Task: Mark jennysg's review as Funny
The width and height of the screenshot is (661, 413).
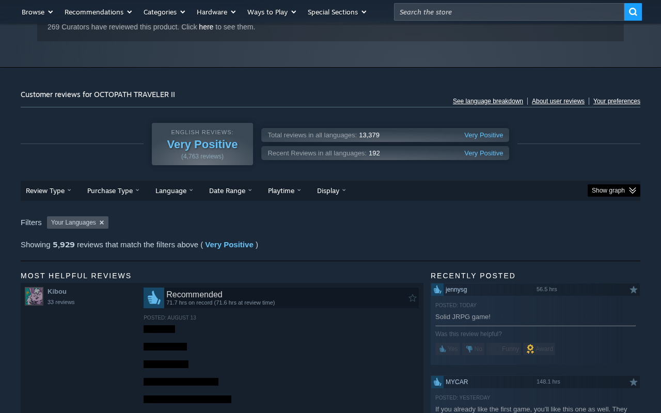Action: pyautogui.click(x=504, y=349)
